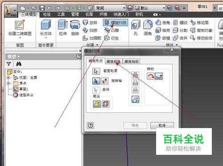Save the file with diskette icon
This screenshot has height=166, width=223.
point(42,8)
